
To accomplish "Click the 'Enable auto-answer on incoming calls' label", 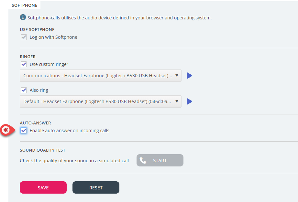I will click(70, 131).
